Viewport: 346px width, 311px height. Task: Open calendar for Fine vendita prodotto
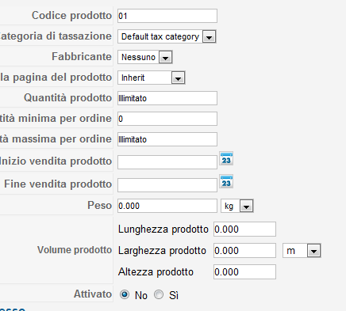pos(226,181)
